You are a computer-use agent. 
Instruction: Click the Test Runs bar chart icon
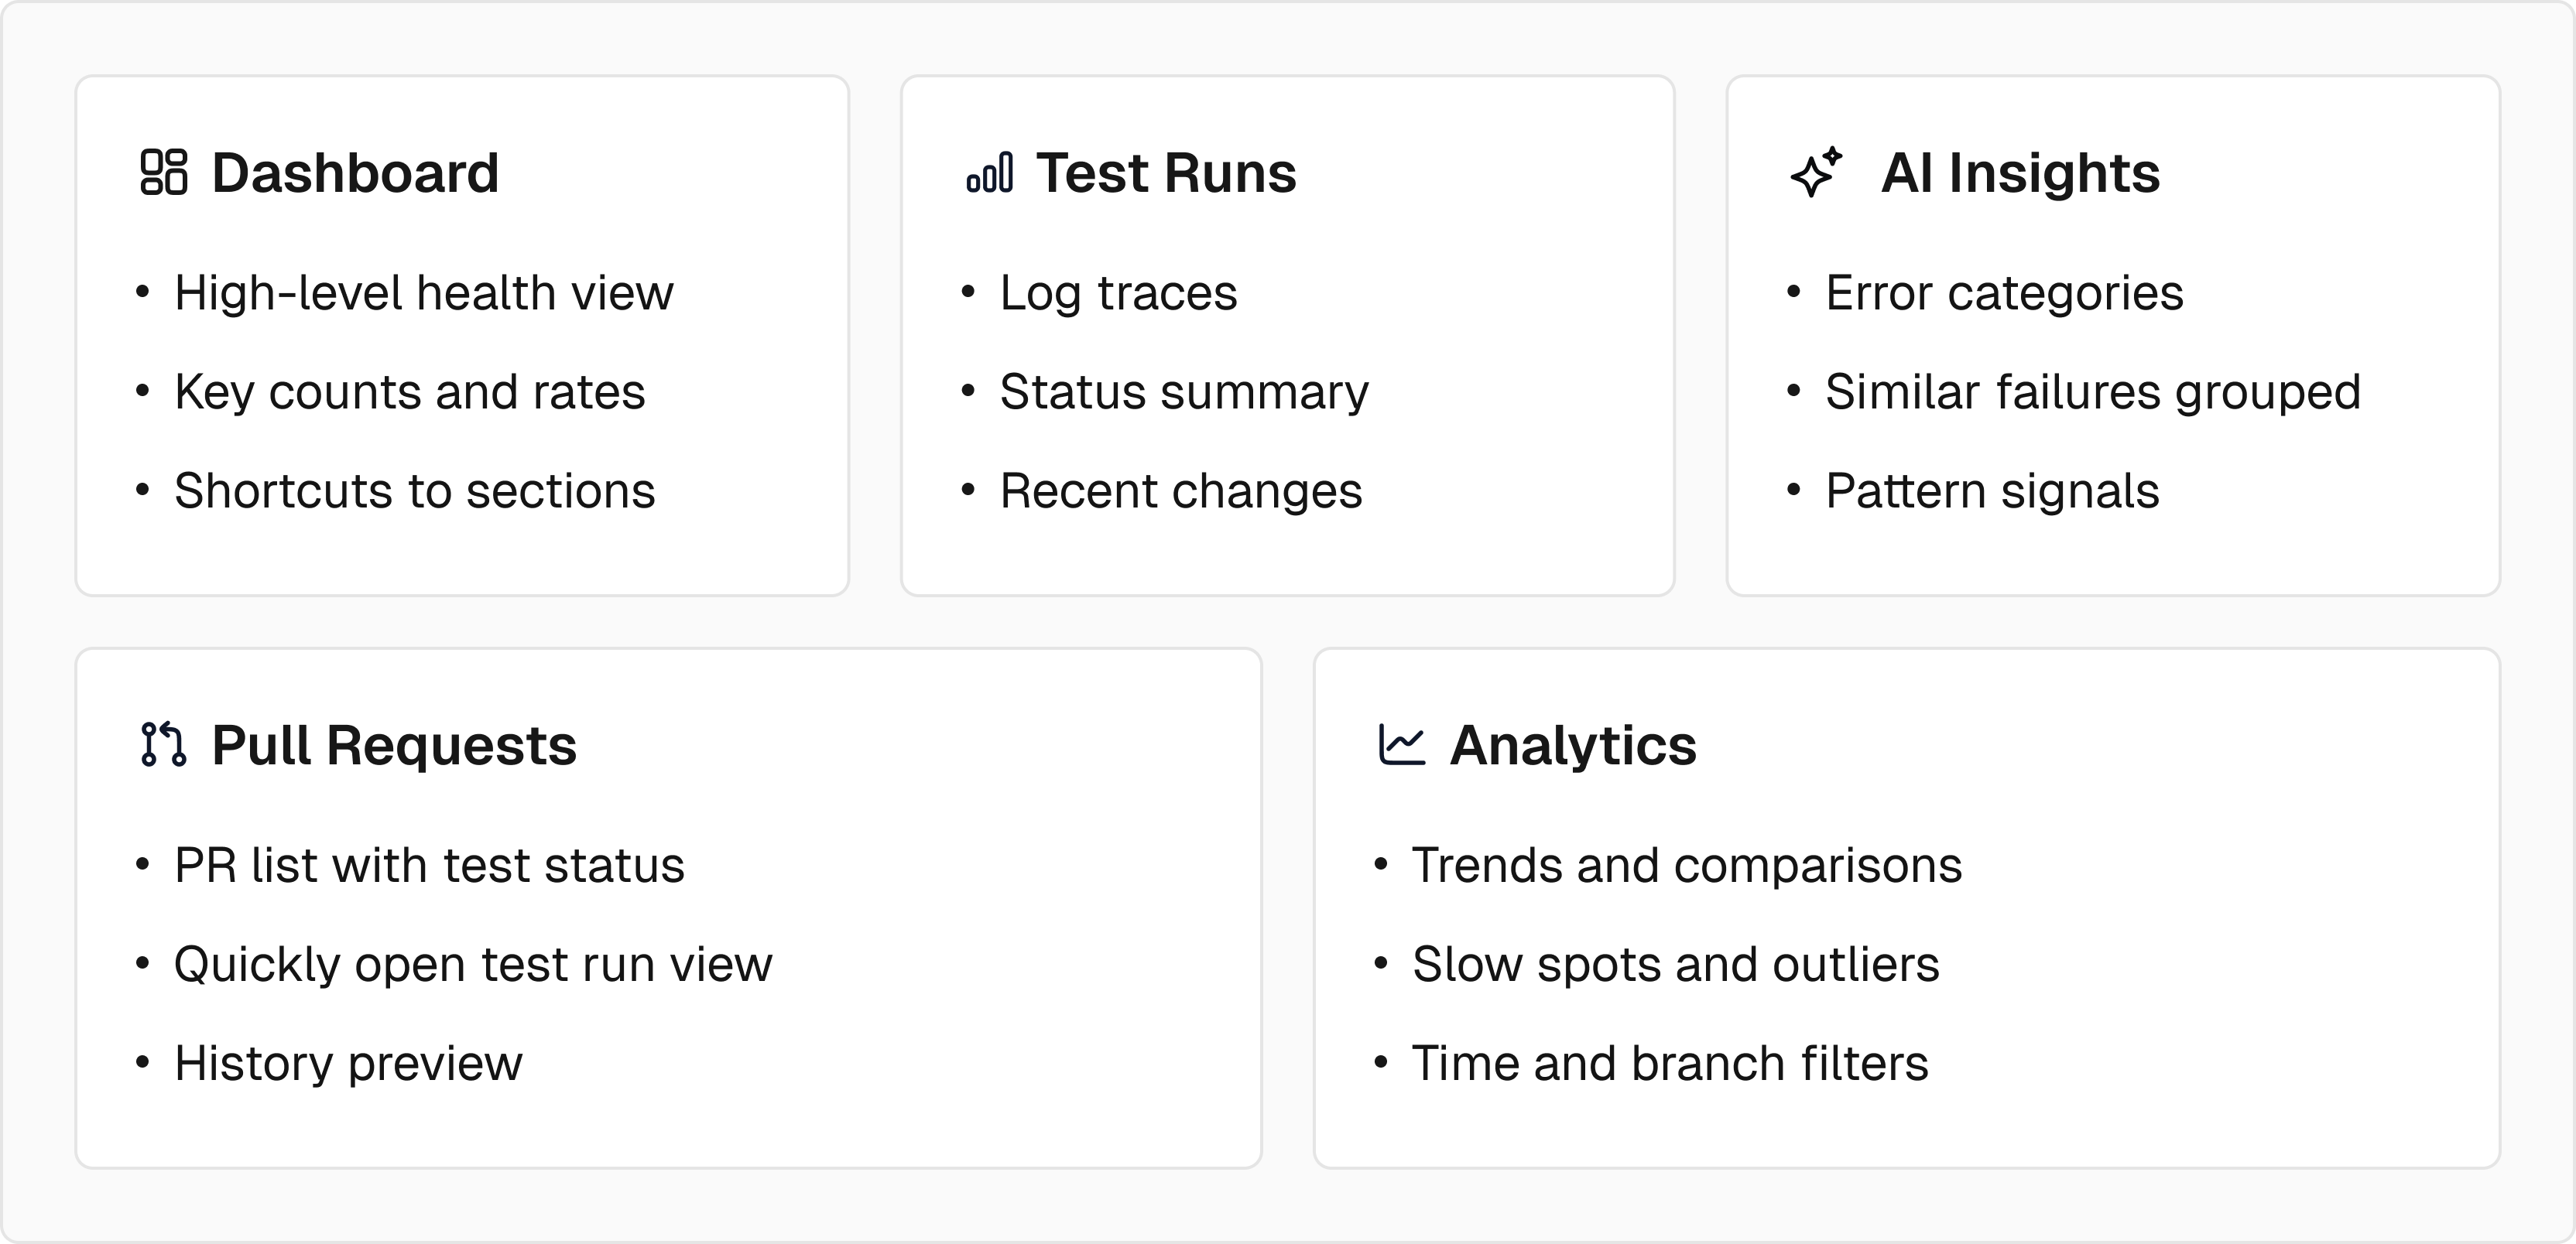pyautogui.click(x=989, y=172)
